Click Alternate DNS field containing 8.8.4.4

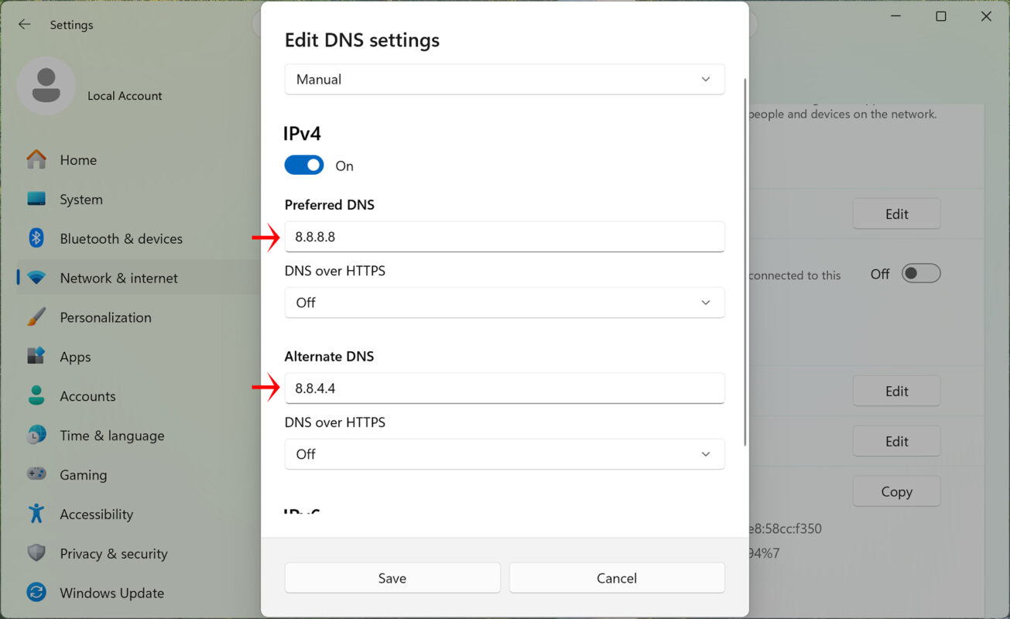click(505, 388)
